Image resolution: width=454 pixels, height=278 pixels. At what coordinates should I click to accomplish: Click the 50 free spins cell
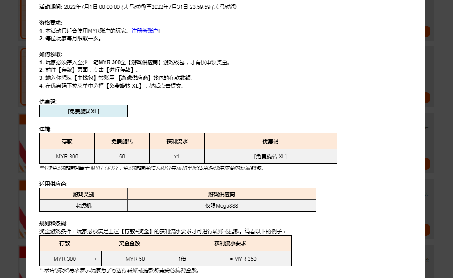[122, 157]
